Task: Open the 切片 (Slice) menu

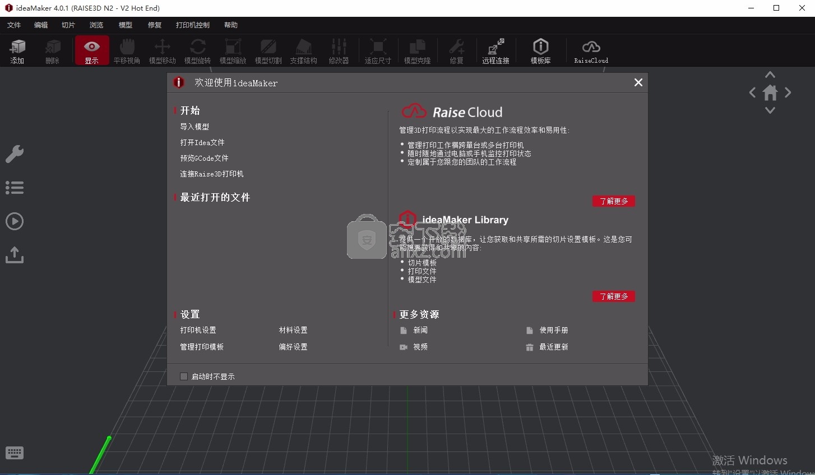Action: 68,25
